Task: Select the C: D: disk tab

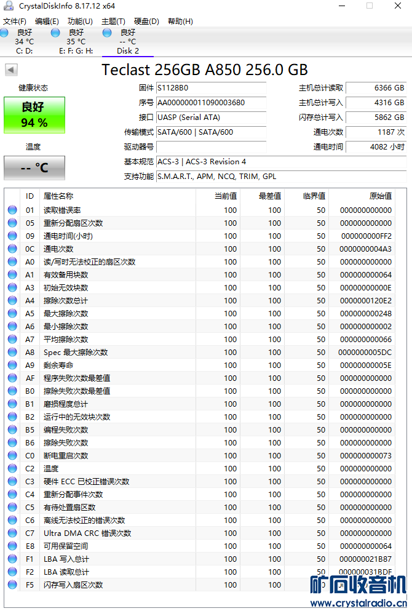Action: [24, 41]
